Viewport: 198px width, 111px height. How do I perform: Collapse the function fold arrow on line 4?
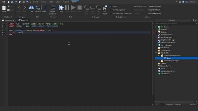[6, 30]
